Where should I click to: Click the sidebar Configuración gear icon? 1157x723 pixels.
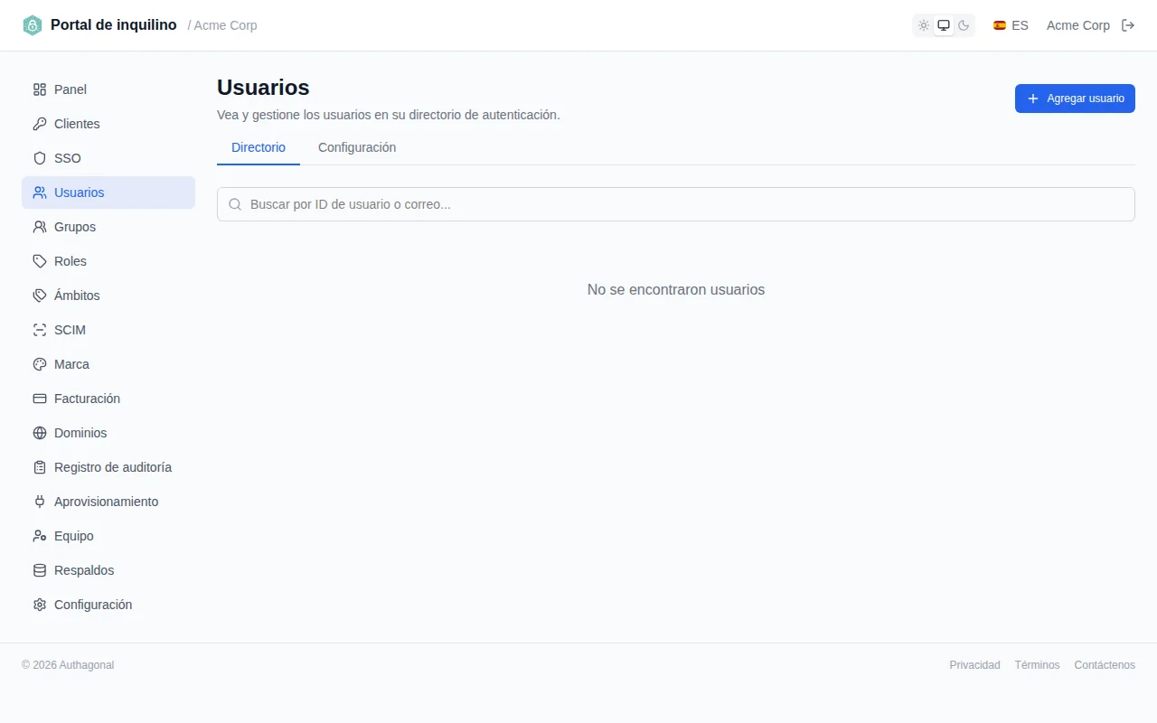tap(40, 605)
